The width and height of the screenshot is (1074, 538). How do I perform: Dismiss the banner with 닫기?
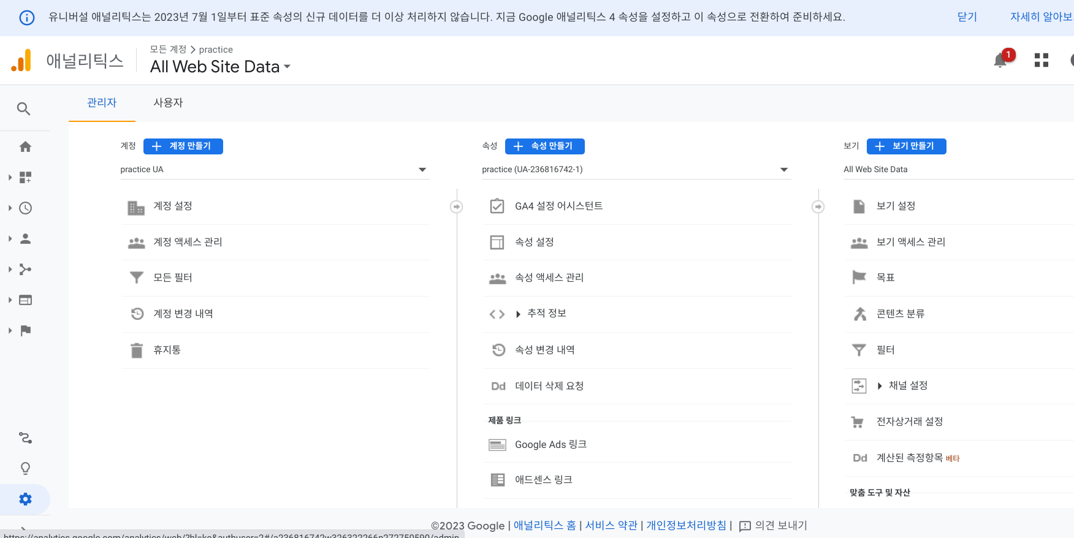[x=967, y=17]
